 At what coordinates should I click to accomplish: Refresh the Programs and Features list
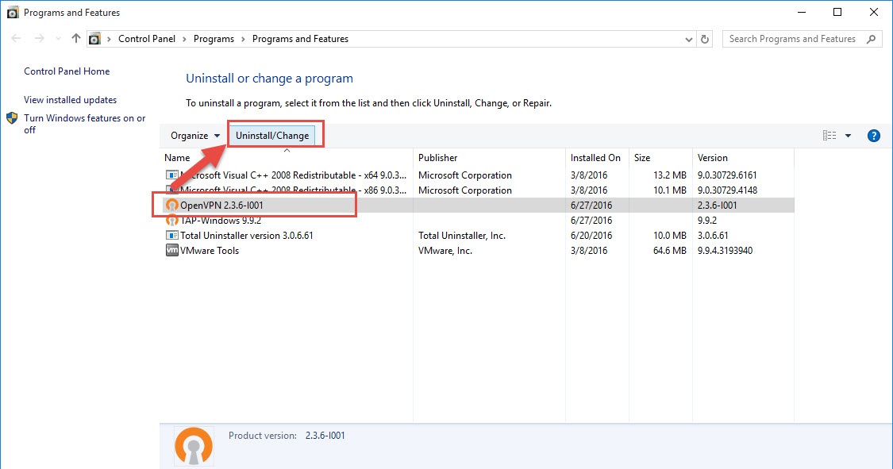tap(705, 39)
